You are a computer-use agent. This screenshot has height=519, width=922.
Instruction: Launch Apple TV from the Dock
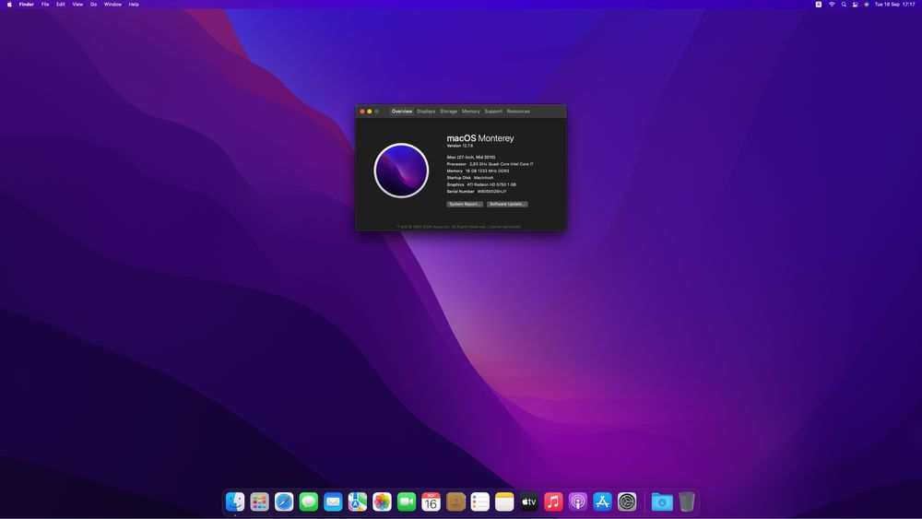coord(528,501)
